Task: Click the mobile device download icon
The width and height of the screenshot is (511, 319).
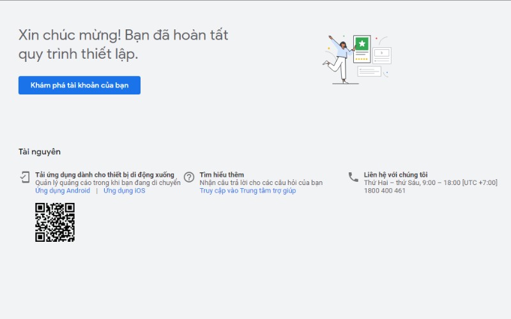Action: pos(24,177)
